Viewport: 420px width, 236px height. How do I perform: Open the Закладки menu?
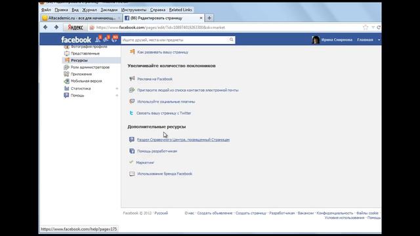(109, 10)
